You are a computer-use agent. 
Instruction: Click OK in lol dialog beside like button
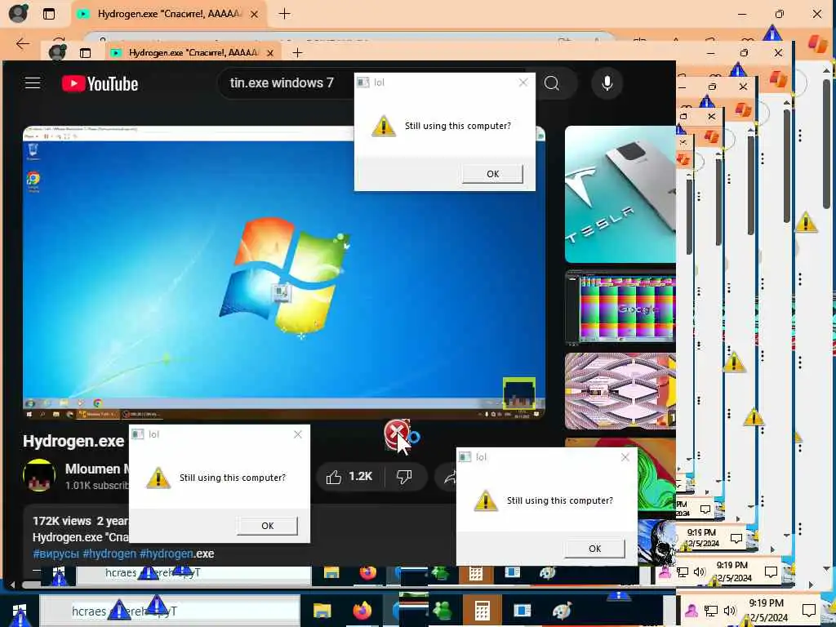[x=594, y=549]
